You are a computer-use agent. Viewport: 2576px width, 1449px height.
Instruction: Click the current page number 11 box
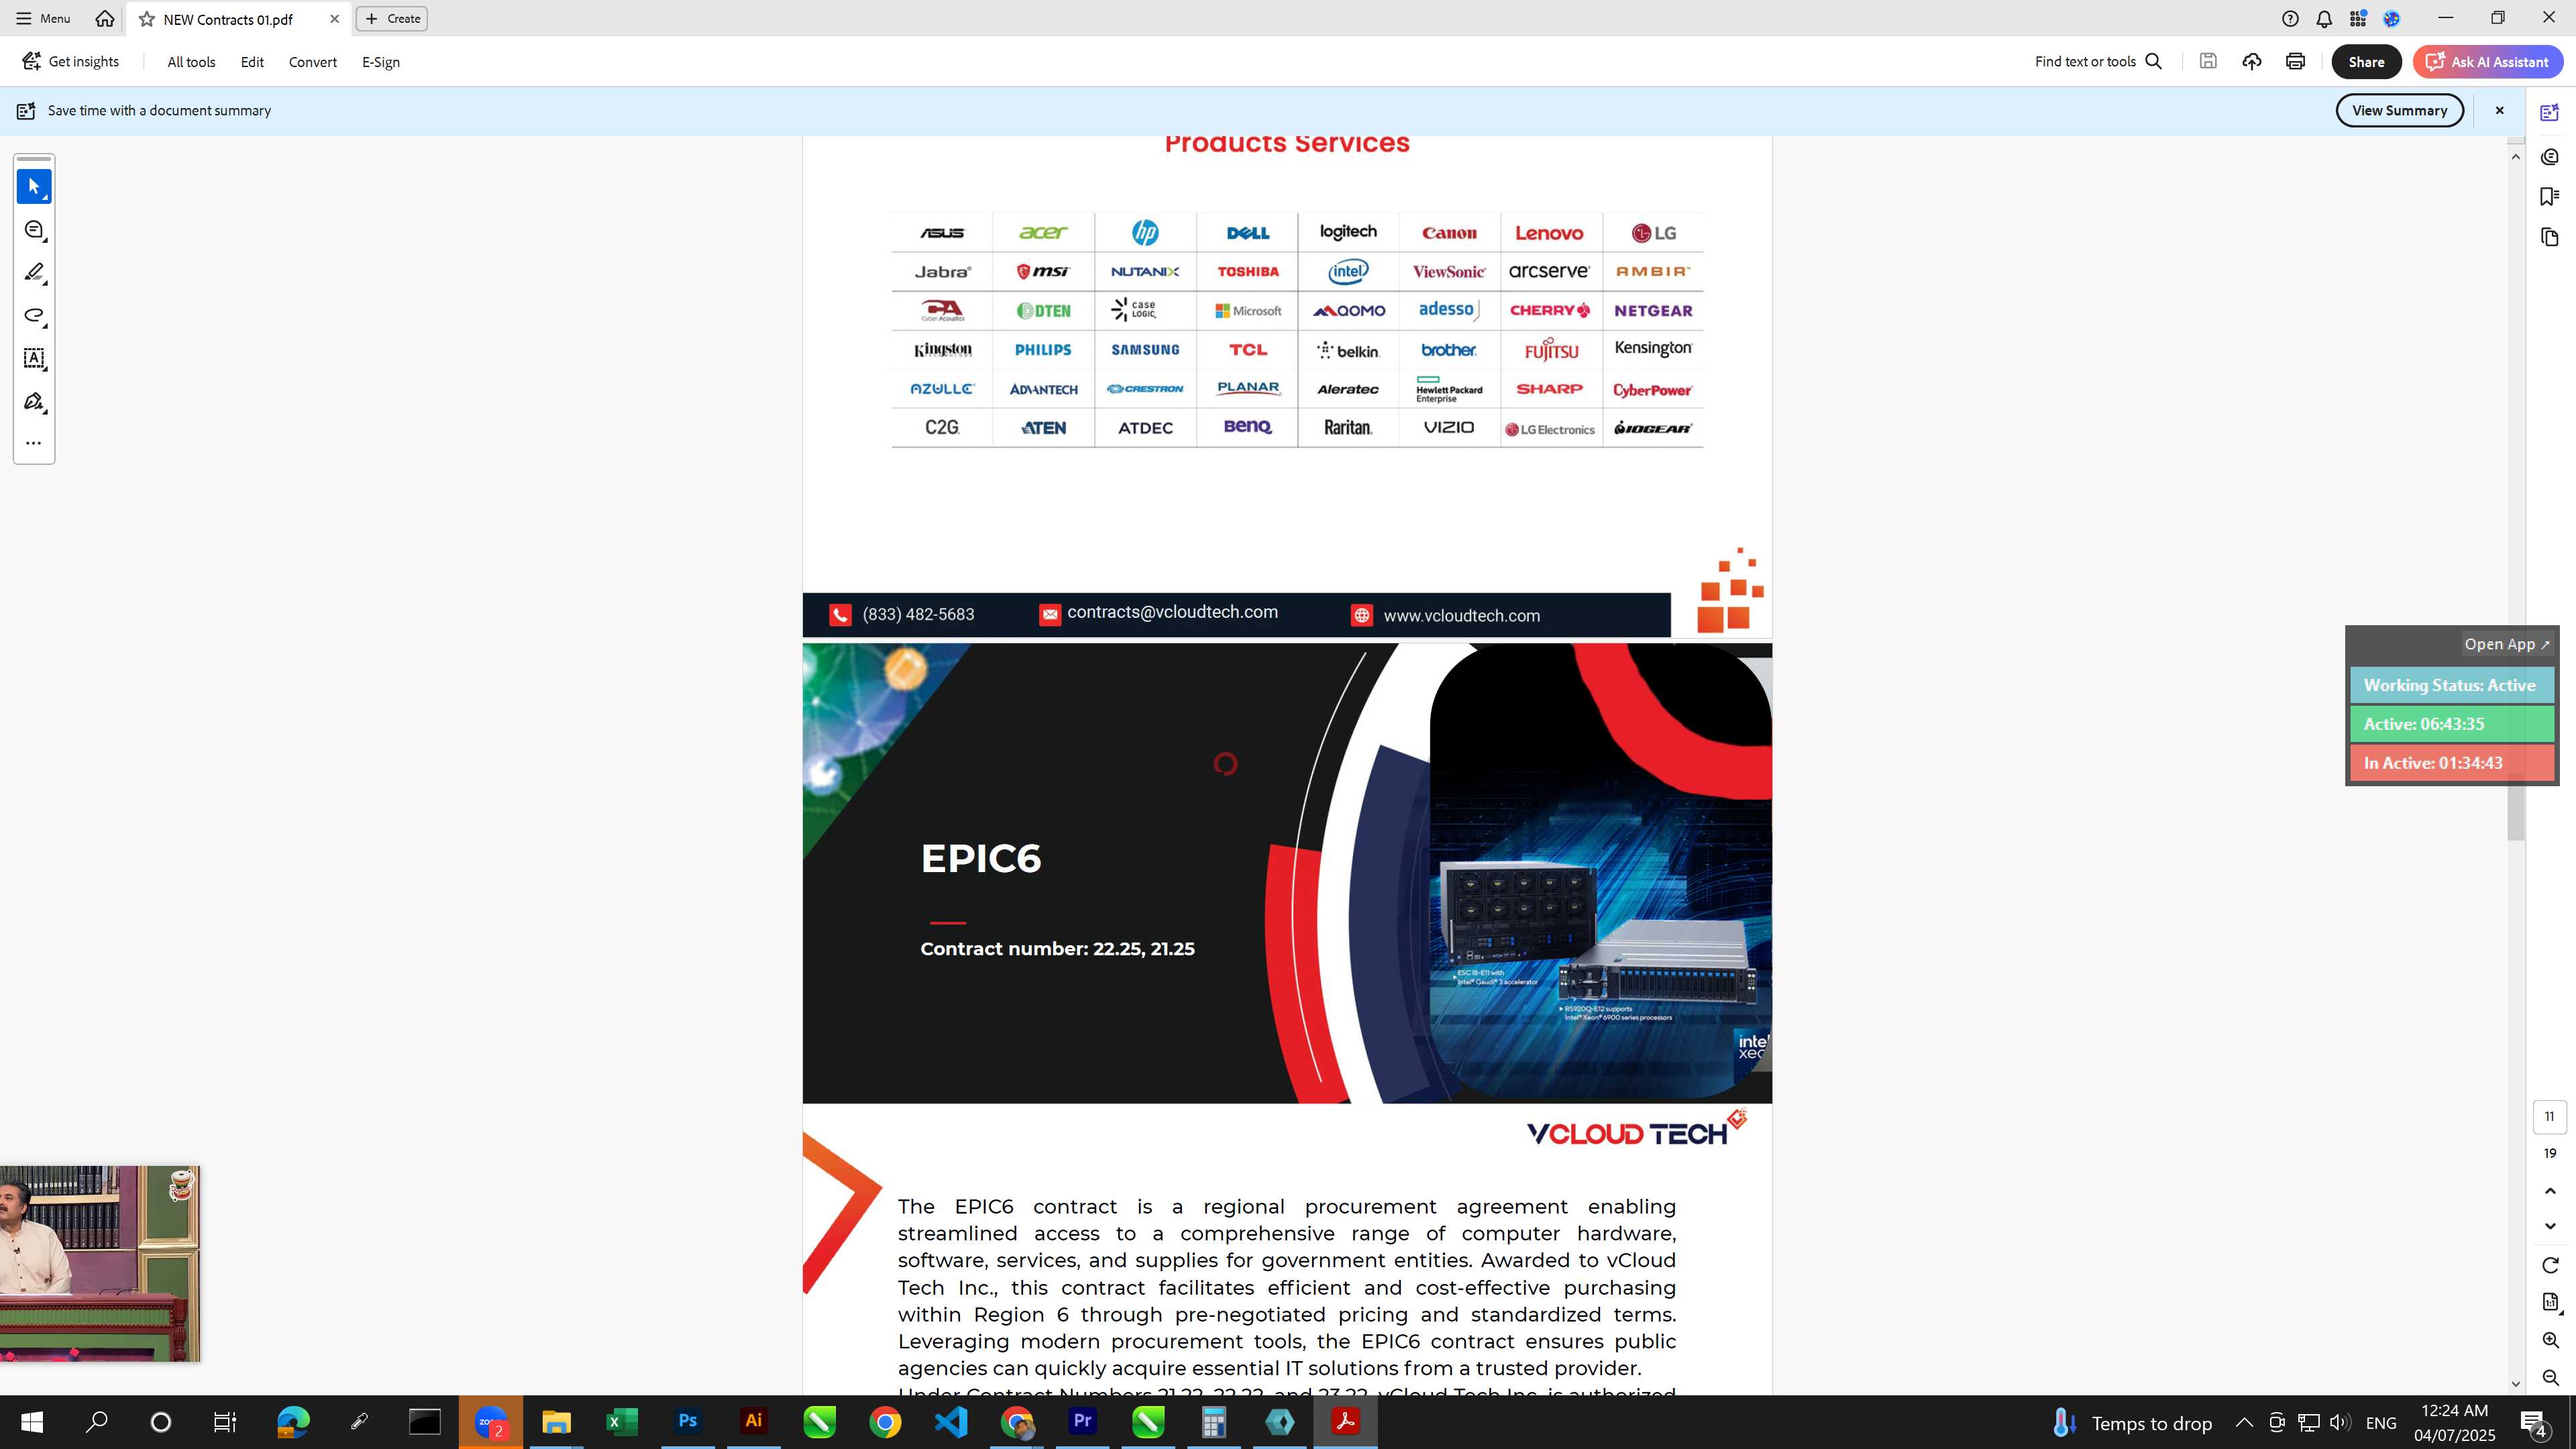(2549, 1117)
